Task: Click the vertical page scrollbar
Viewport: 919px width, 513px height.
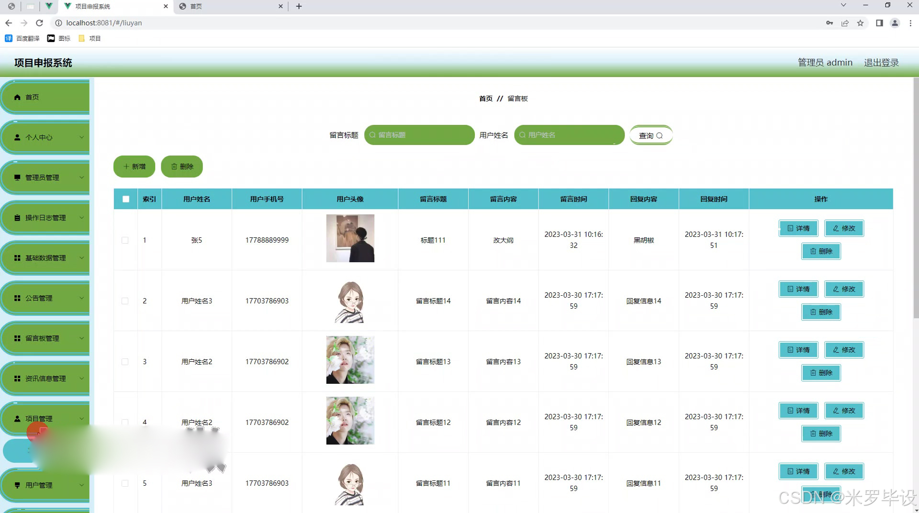Action: coord(916,191)
